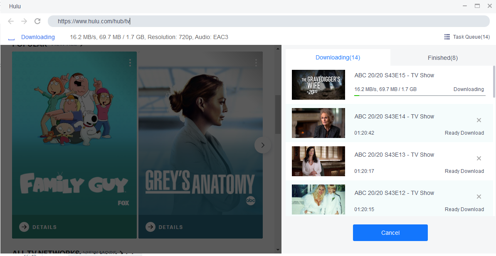This screenshot has width=496, height=256.
Task: Click the S43E15 speed and size text
Action: [x=385, y=89]
